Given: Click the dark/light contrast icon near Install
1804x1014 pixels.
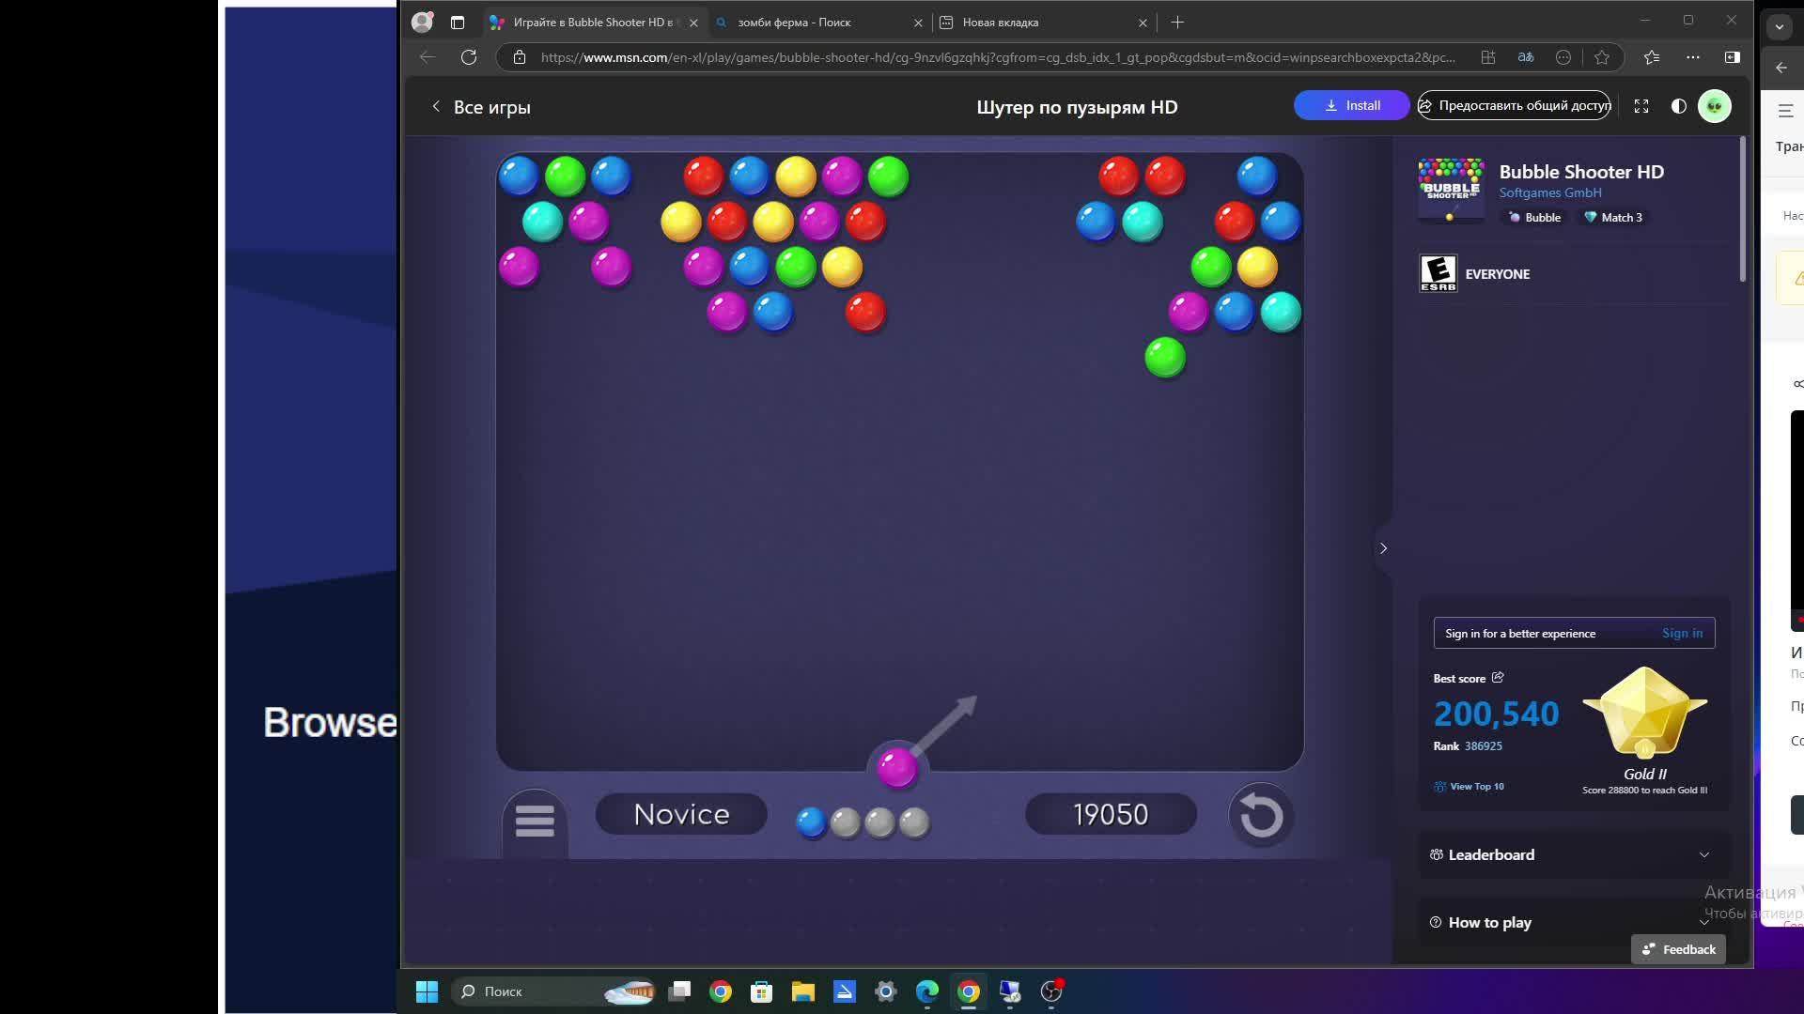Looking at the screenshot, I should click(1678, 106).
